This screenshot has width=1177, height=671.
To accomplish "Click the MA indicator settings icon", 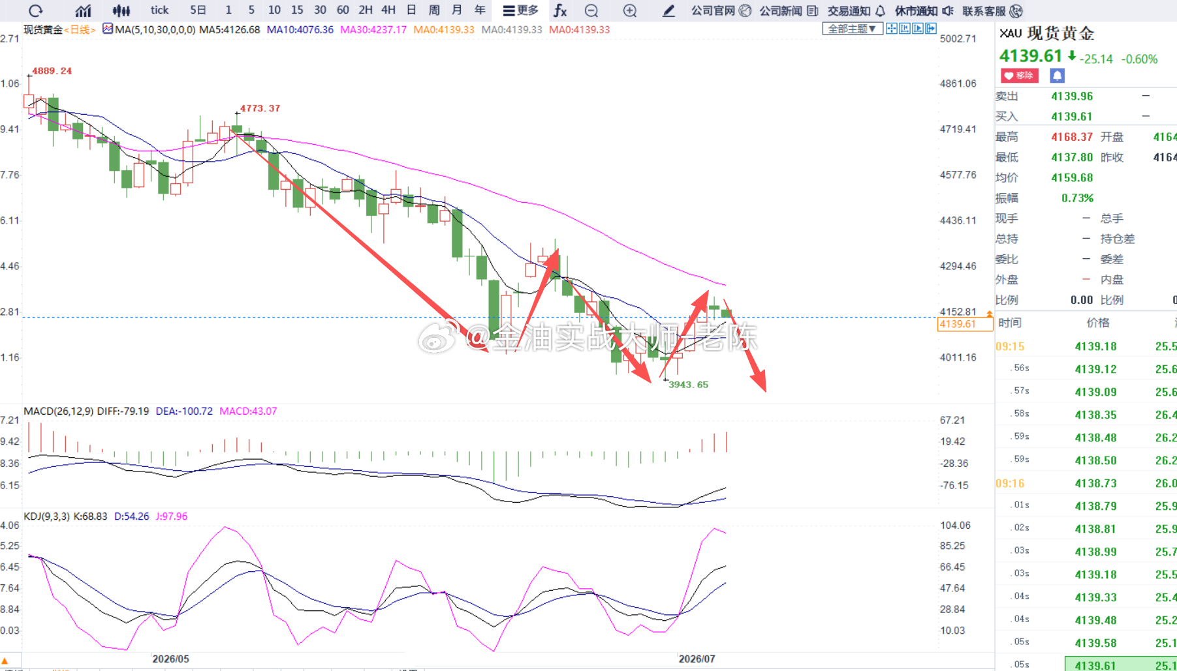I will [x=108, y=29].
